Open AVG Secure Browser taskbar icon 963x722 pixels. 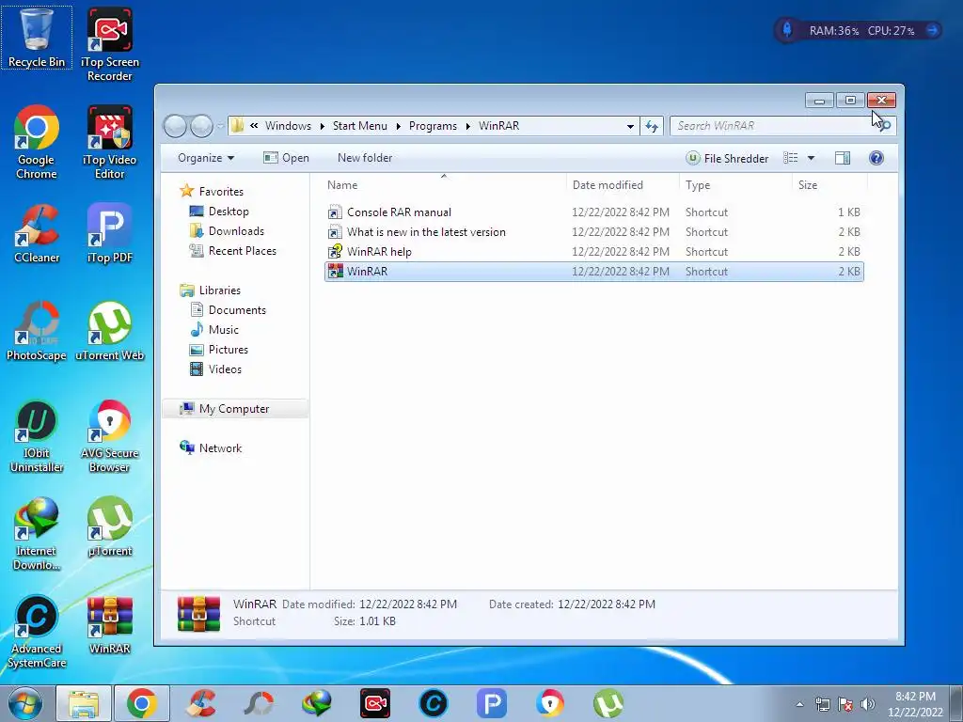(549, 703)
